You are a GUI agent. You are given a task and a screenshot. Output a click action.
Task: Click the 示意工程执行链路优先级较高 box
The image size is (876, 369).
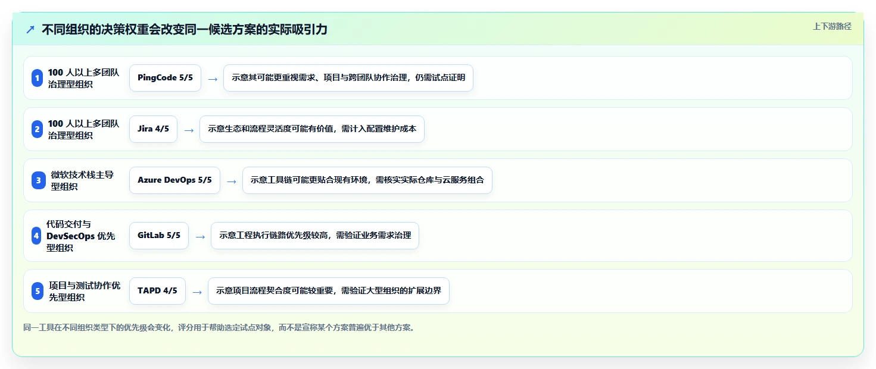point(315,236)
